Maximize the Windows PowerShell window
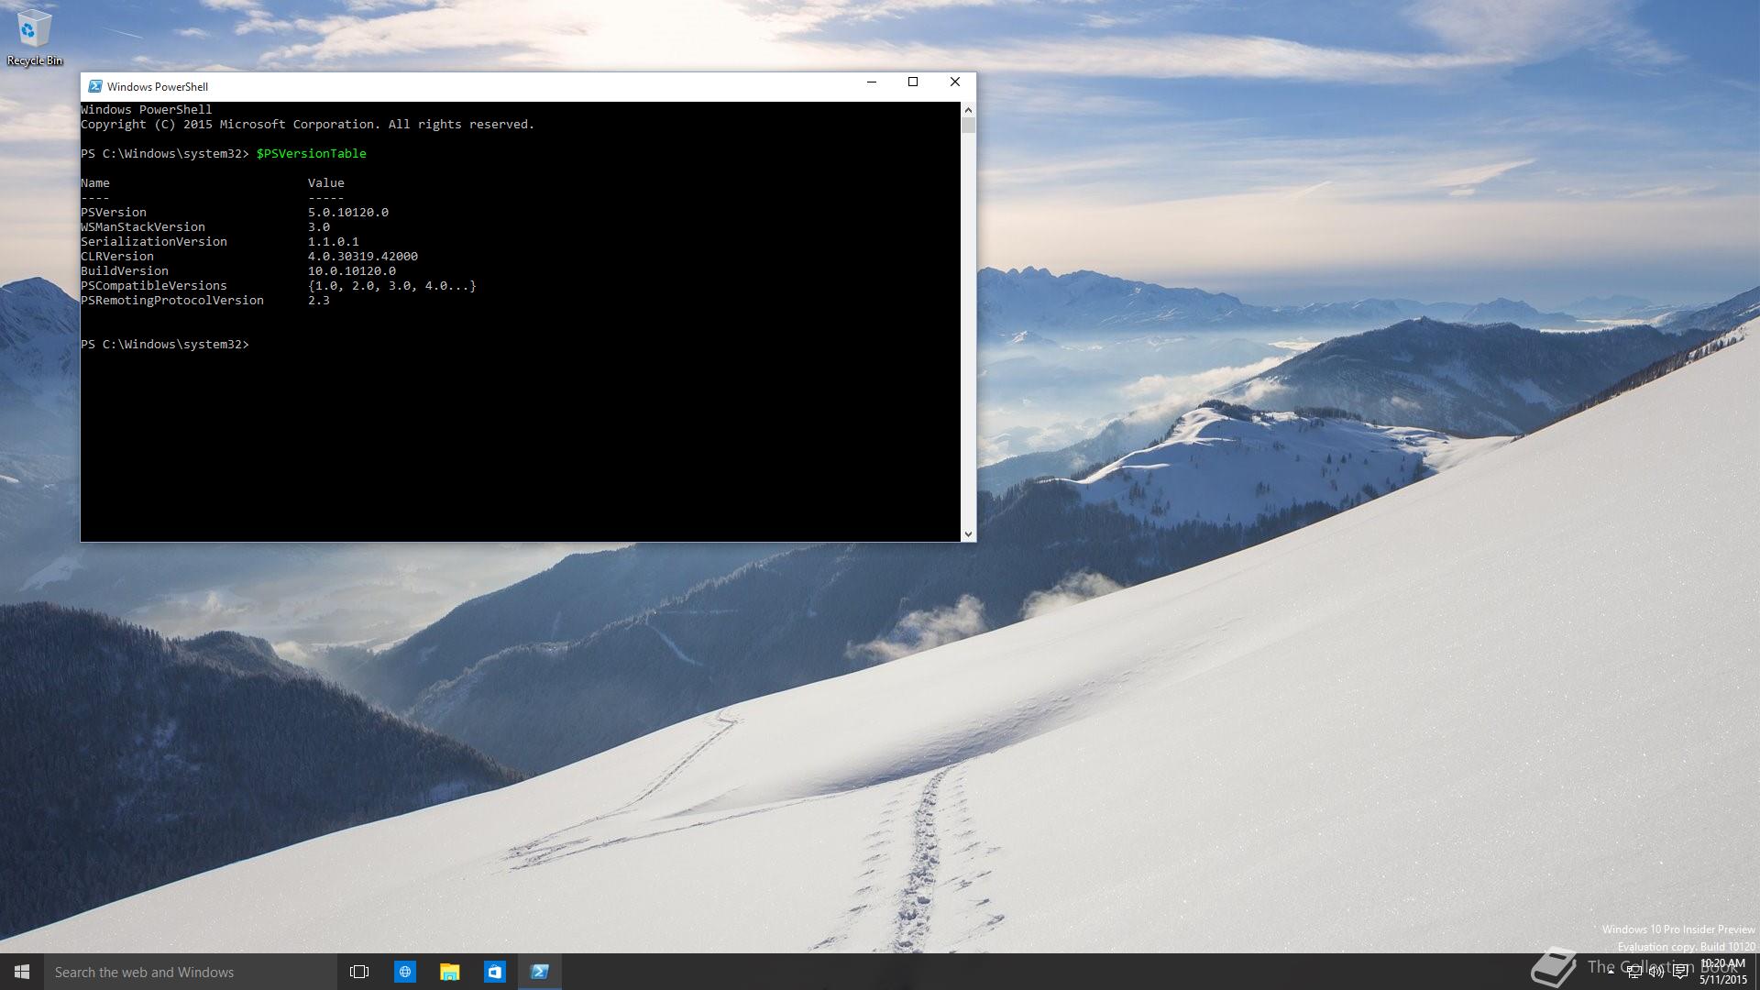 (x=913, y=82)
